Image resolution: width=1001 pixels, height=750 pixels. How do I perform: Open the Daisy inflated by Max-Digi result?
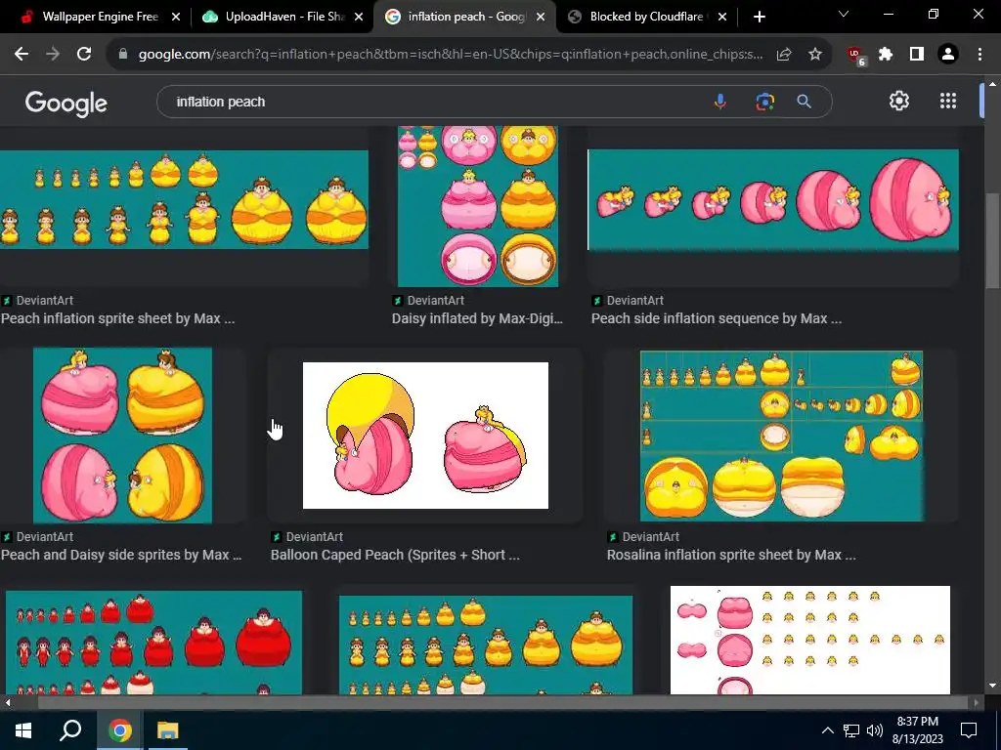pos(477,318)
